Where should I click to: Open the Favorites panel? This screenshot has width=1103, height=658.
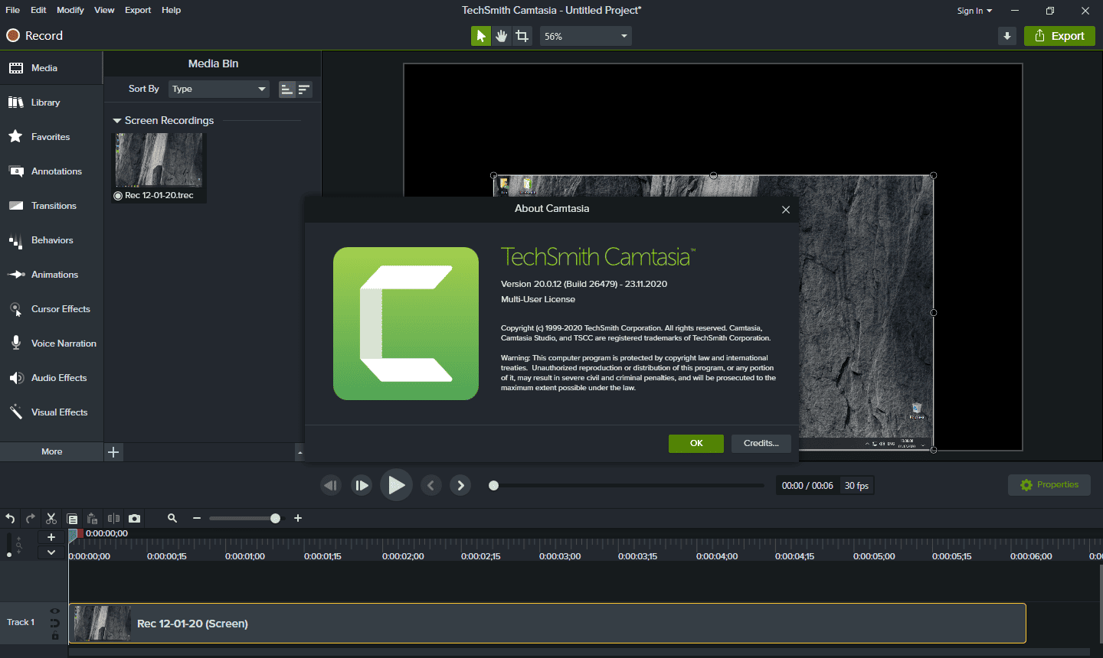coord(51,137)
